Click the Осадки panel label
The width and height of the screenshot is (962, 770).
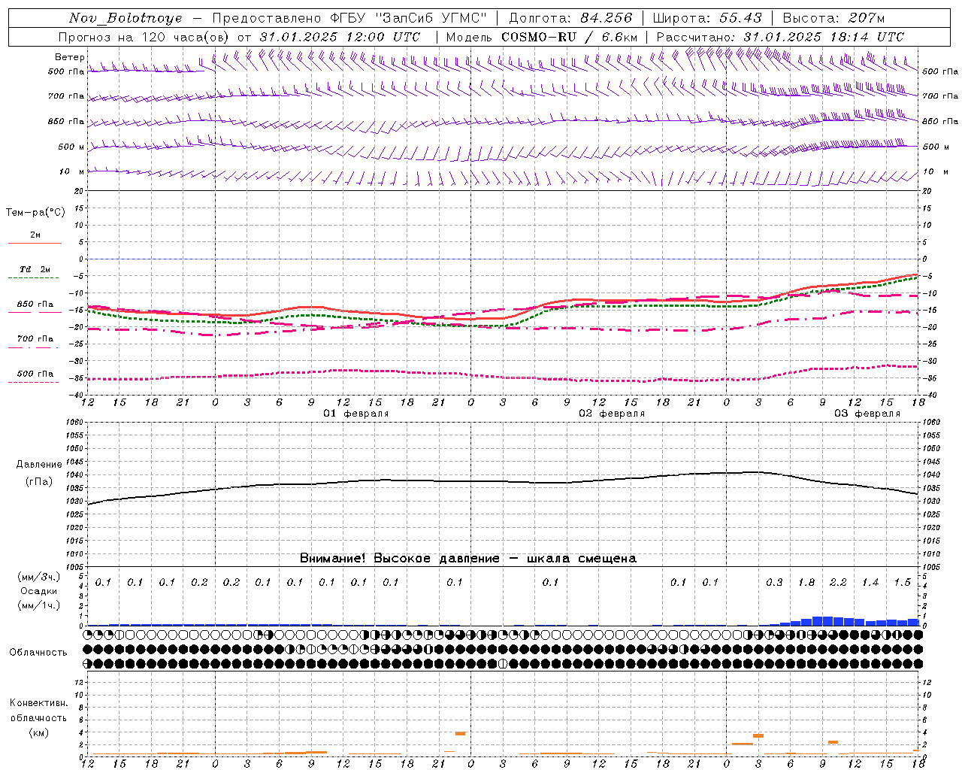coord(38,591)
